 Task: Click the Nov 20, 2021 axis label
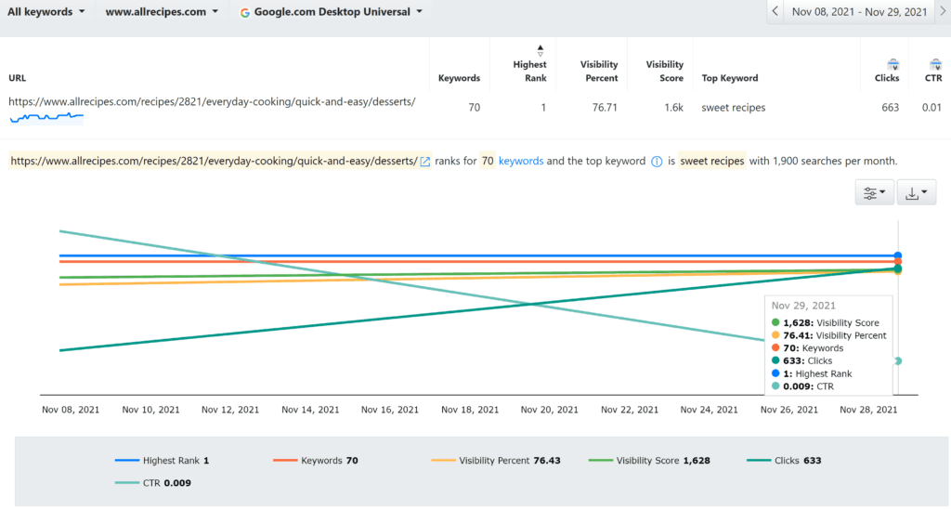tap(550, 410)
